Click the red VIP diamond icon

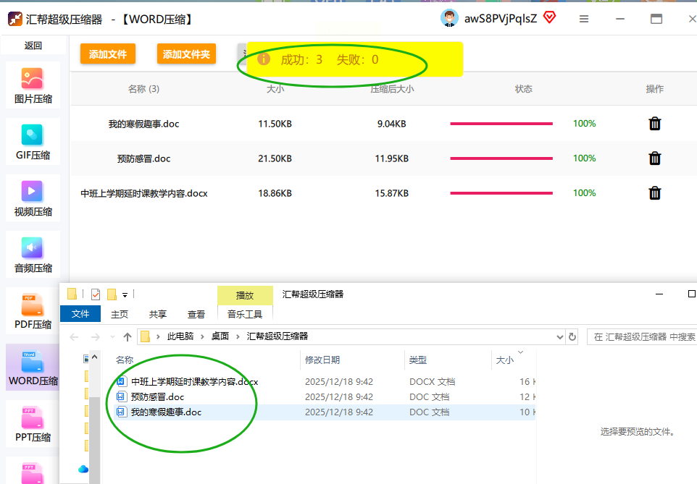coord(550,18)
